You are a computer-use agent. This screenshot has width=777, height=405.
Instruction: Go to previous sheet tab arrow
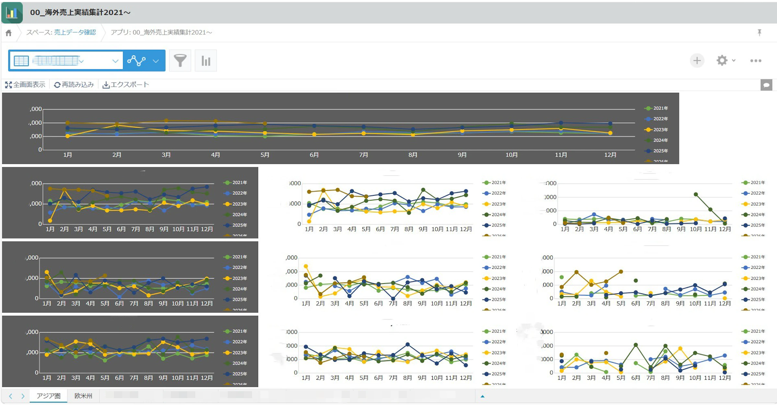pos(11,396)
